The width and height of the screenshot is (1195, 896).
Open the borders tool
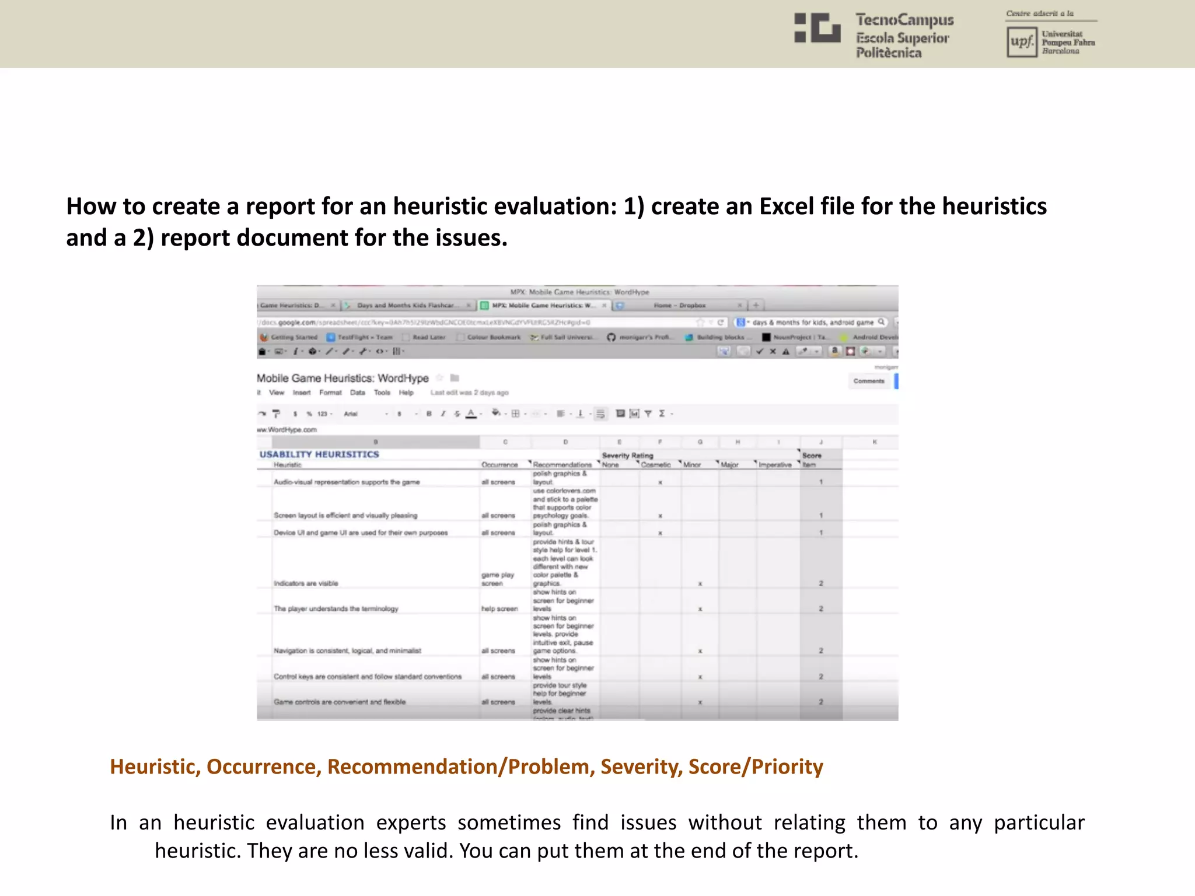pyautogui.click(x=515, y=414)
